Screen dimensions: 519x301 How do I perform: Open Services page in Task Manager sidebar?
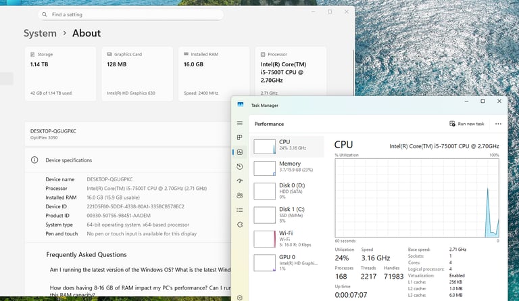click(x=240, y=225)
